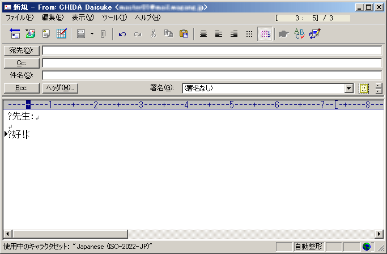Focus the 件名 subject input field
Viewport: 387px width, 254px height.
(212, 75)
